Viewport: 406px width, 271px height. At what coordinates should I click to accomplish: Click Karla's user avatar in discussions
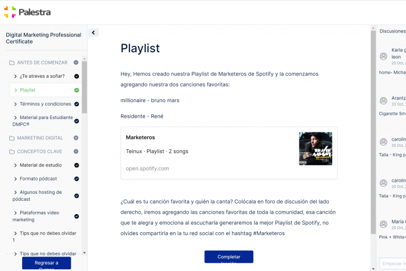(x=383, y=56)
